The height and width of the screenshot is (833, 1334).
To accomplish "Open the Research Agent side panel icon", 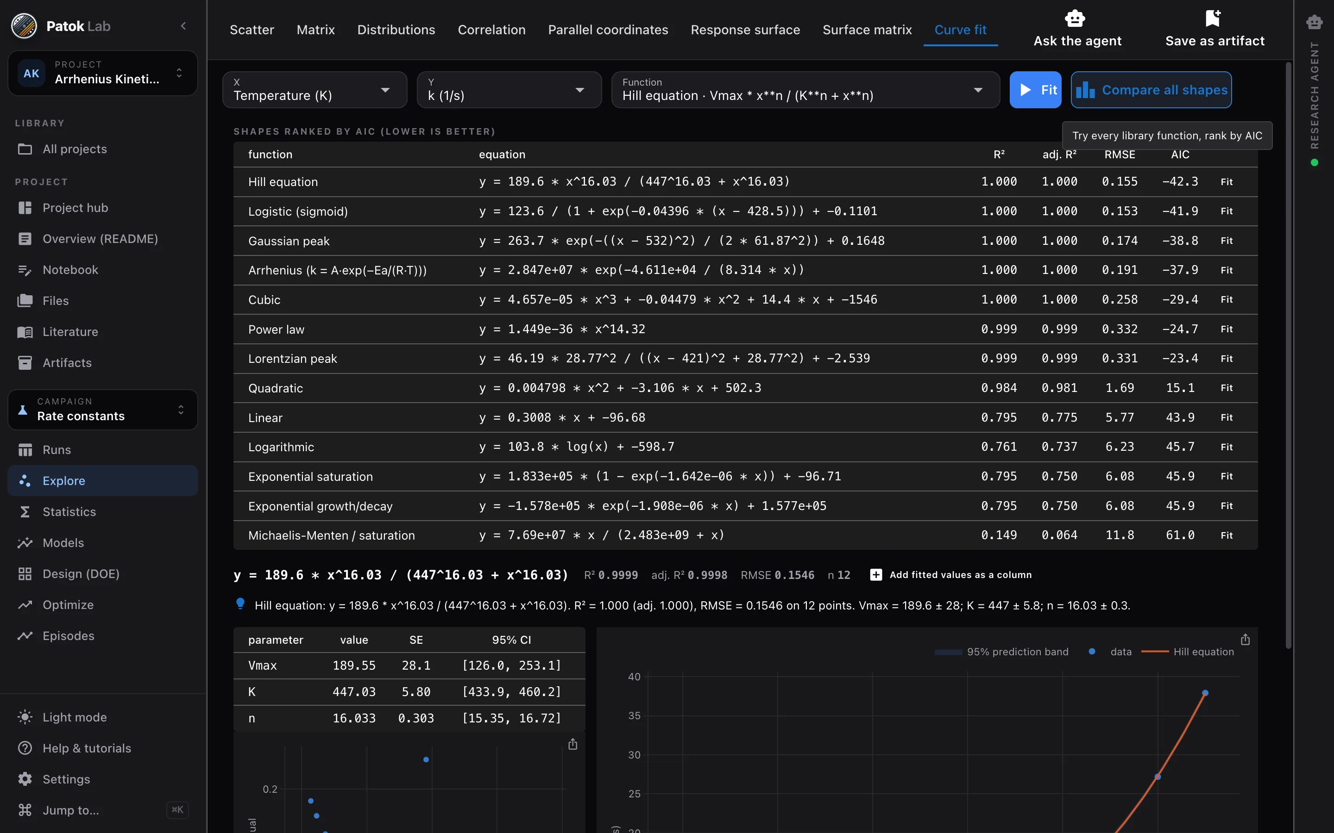I will [x=1314, y=22].
